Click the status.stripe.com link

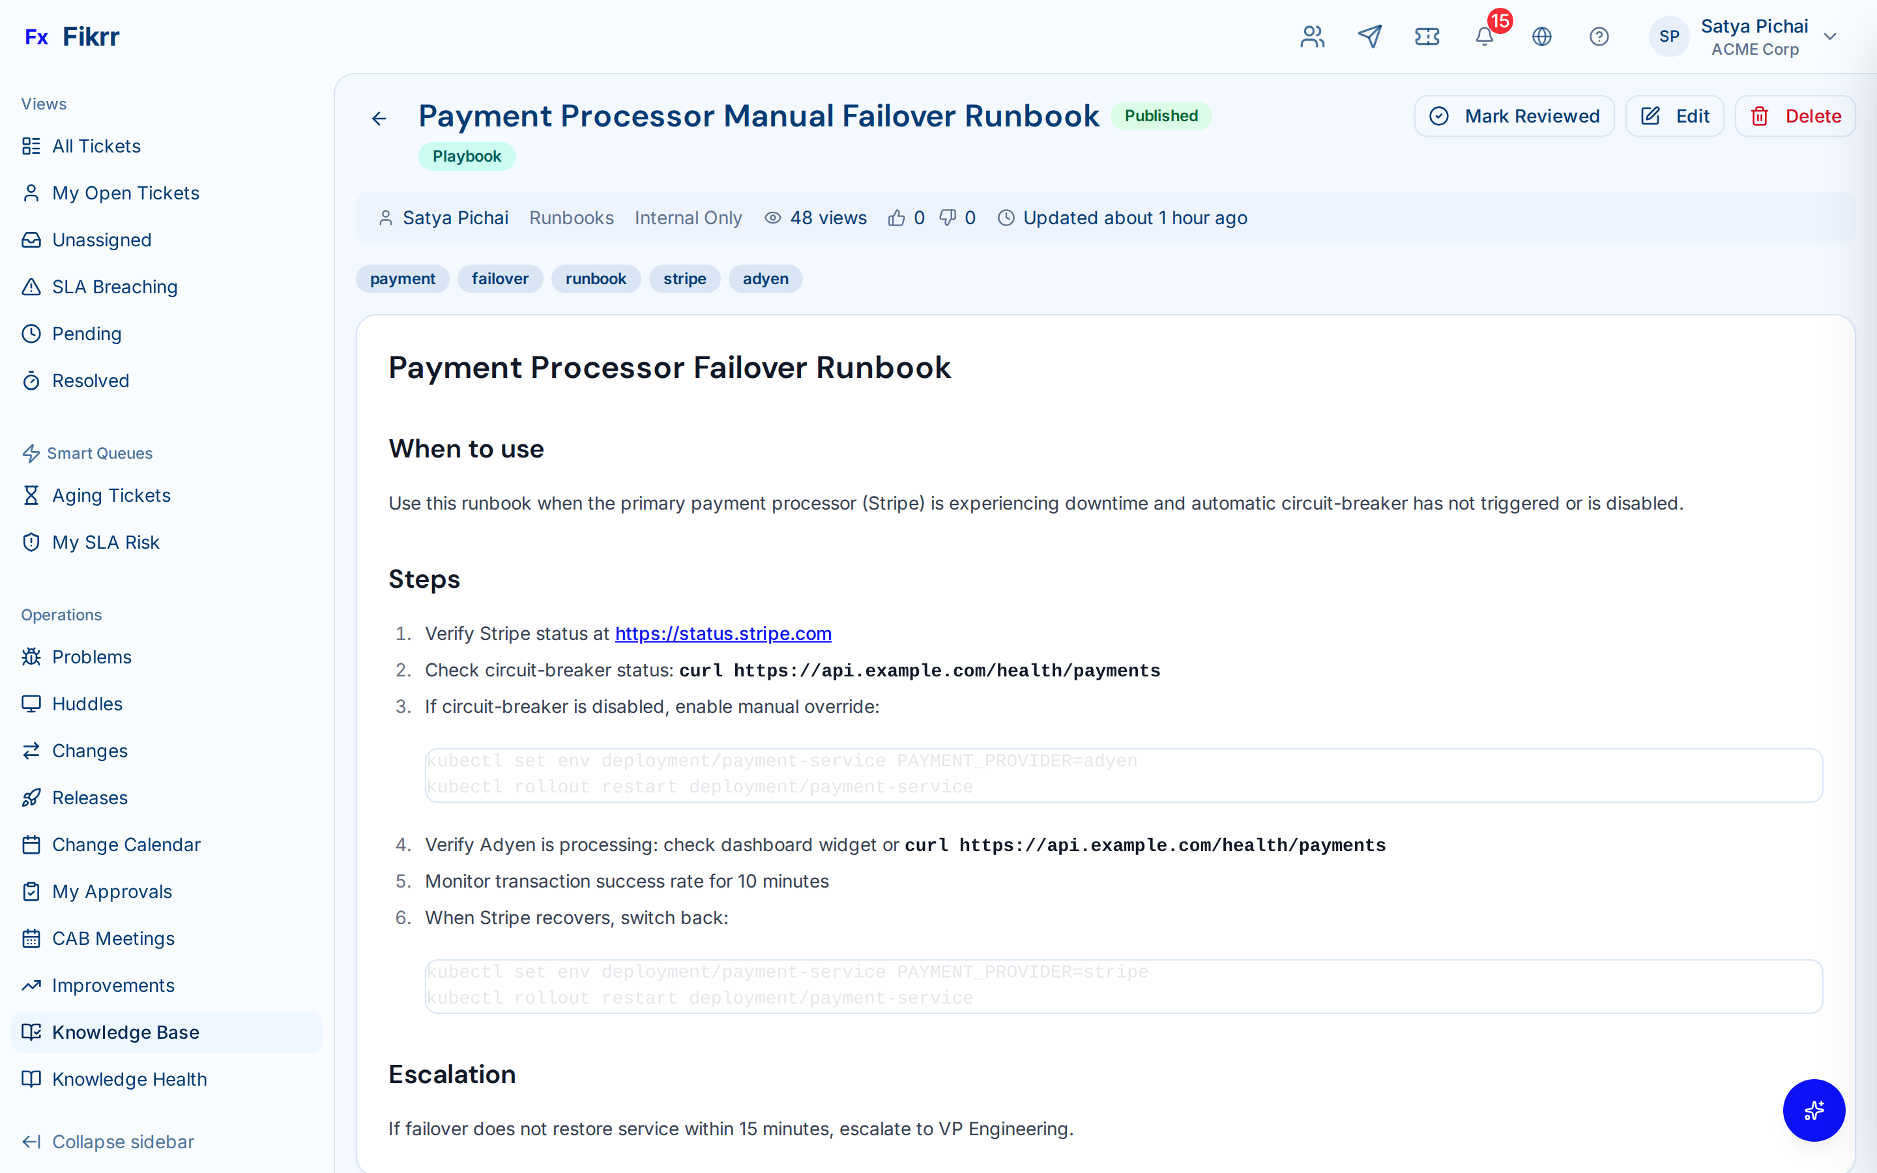723,634
